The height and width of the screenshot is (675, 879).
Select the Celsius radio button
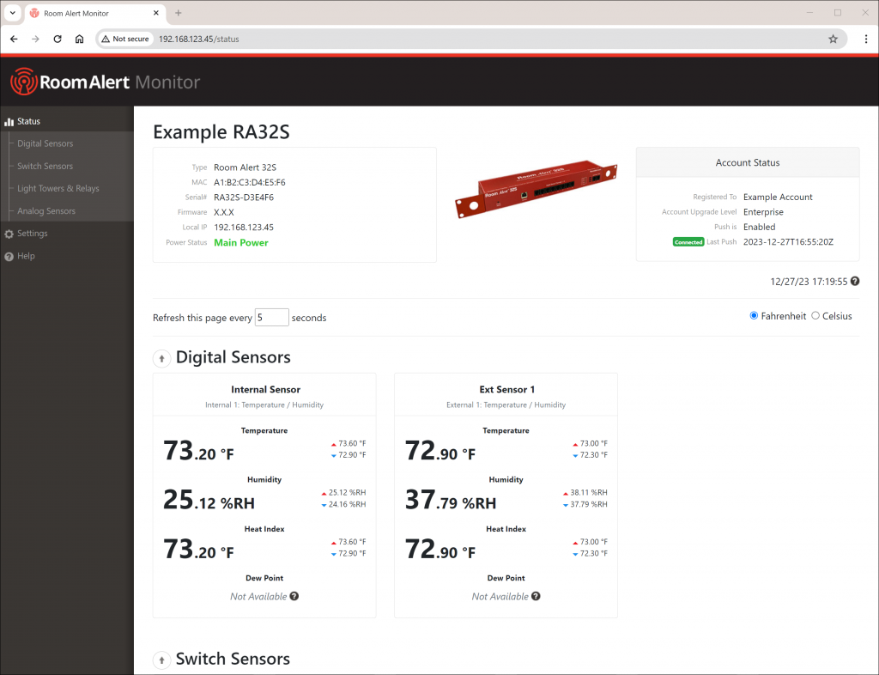pyautogui.click(x=815, y=316)
